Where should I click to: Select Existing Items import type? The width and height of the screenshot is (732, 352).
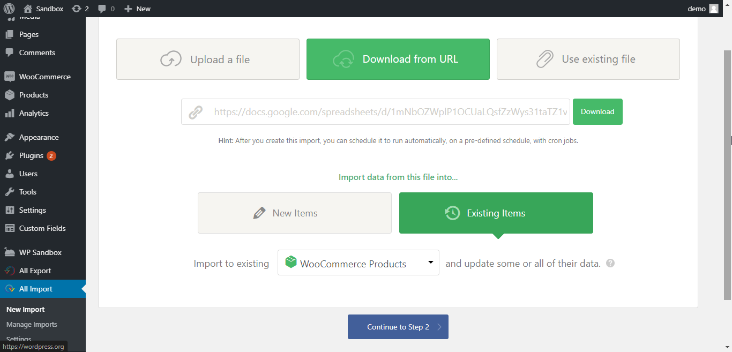point(496,213)
